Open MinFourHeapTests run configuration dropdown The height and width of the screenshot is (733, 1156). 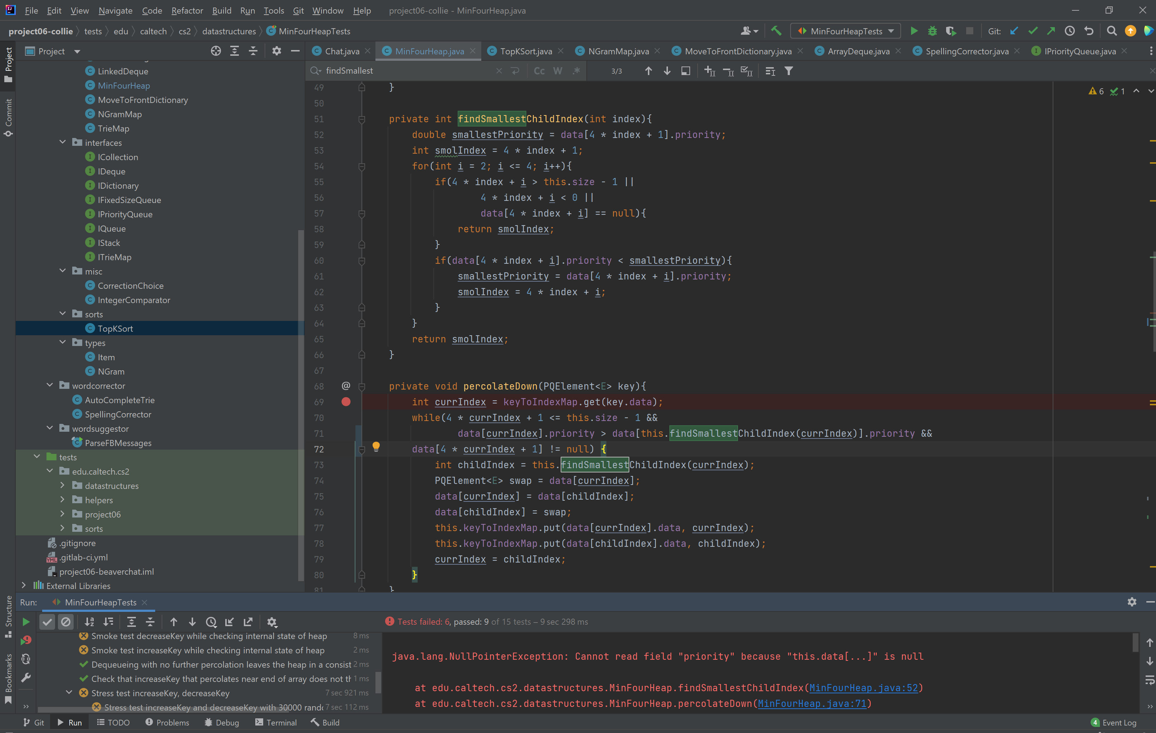[846, 31]
